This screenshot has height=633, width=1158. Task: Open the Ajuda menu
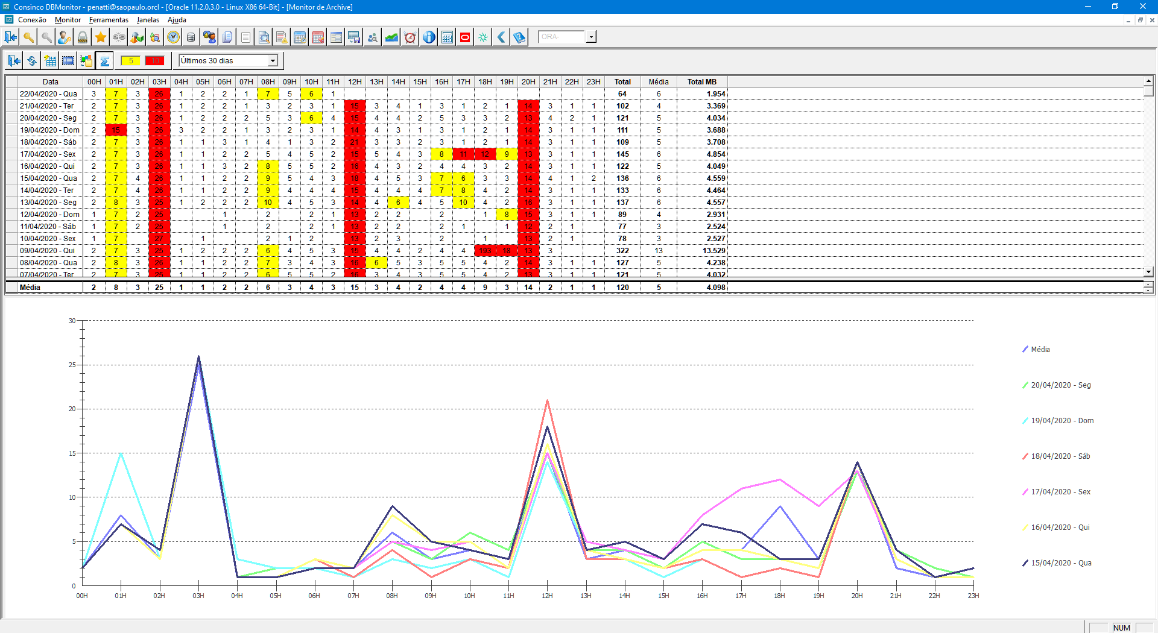[177, 20]
